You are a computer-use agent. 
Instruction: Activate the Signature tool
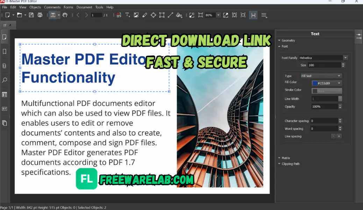(x=179, y=15)
